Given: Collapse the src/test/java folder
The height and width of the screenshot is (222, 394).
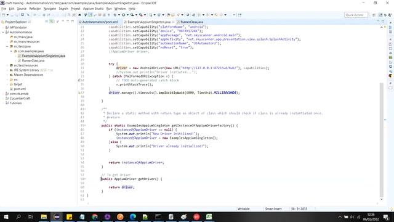Looking at the screenshot, I should (x=7, y=46).
